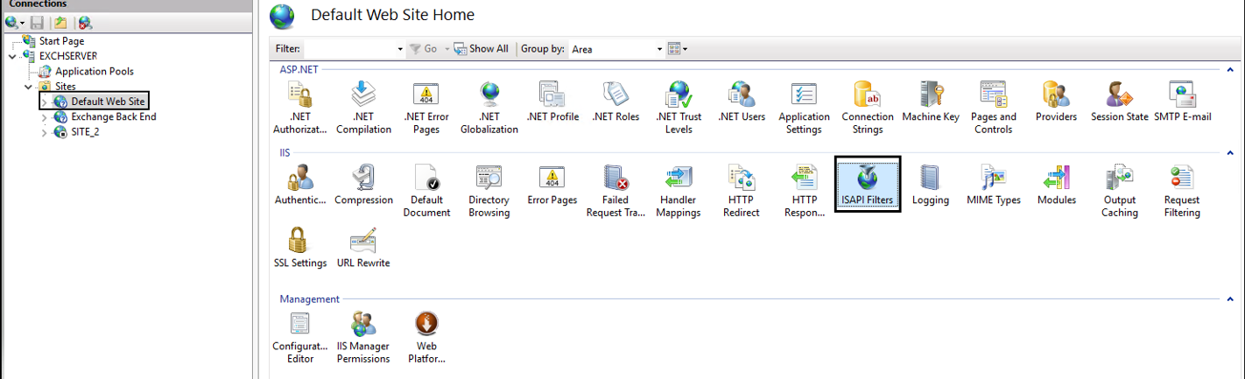
Task: Click the Show All button
Action: click(481, 49)
